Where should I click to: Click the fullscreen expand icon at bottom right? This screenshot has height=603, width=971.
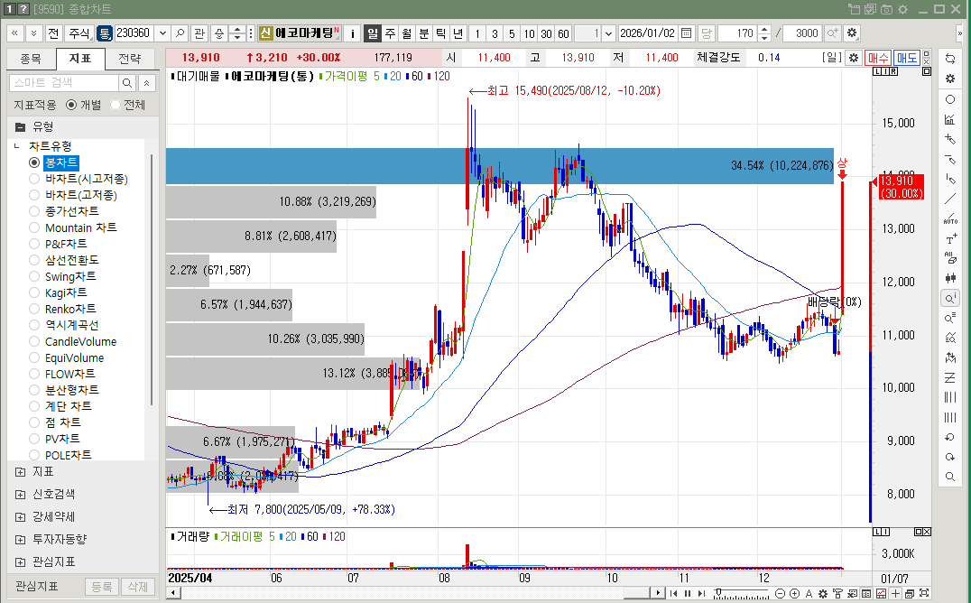click(925, 594)
